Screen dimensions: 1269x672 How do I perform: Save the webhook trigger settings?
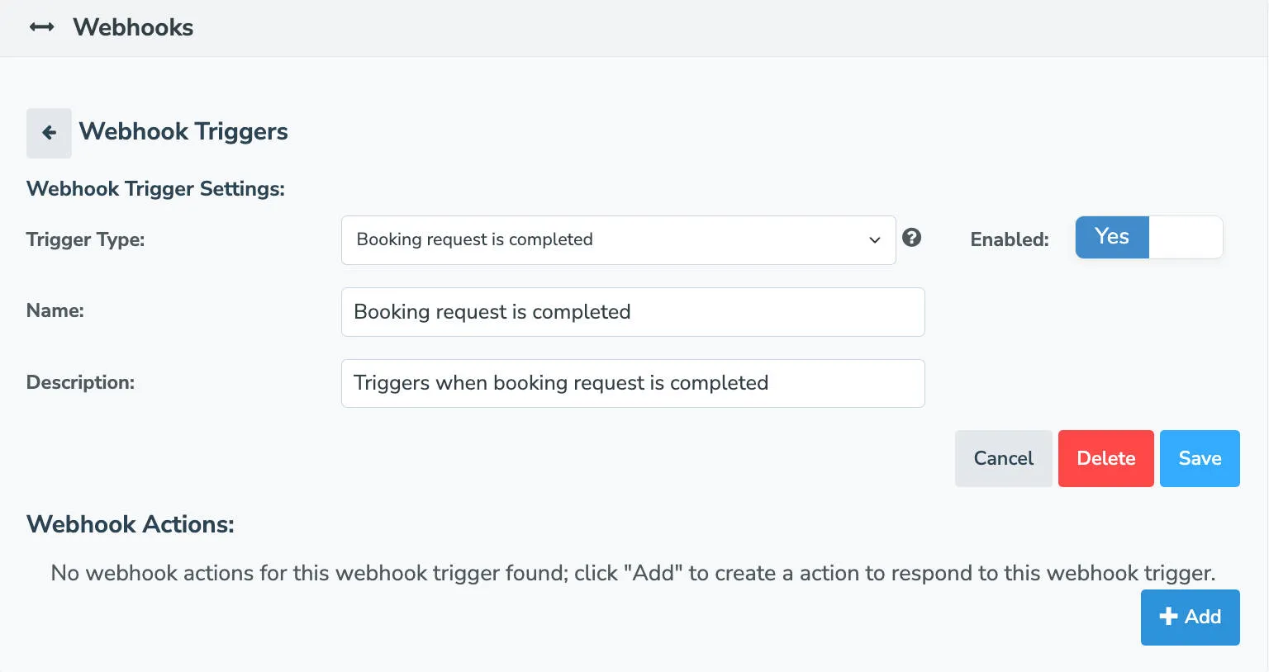(x=1200, y=458)
